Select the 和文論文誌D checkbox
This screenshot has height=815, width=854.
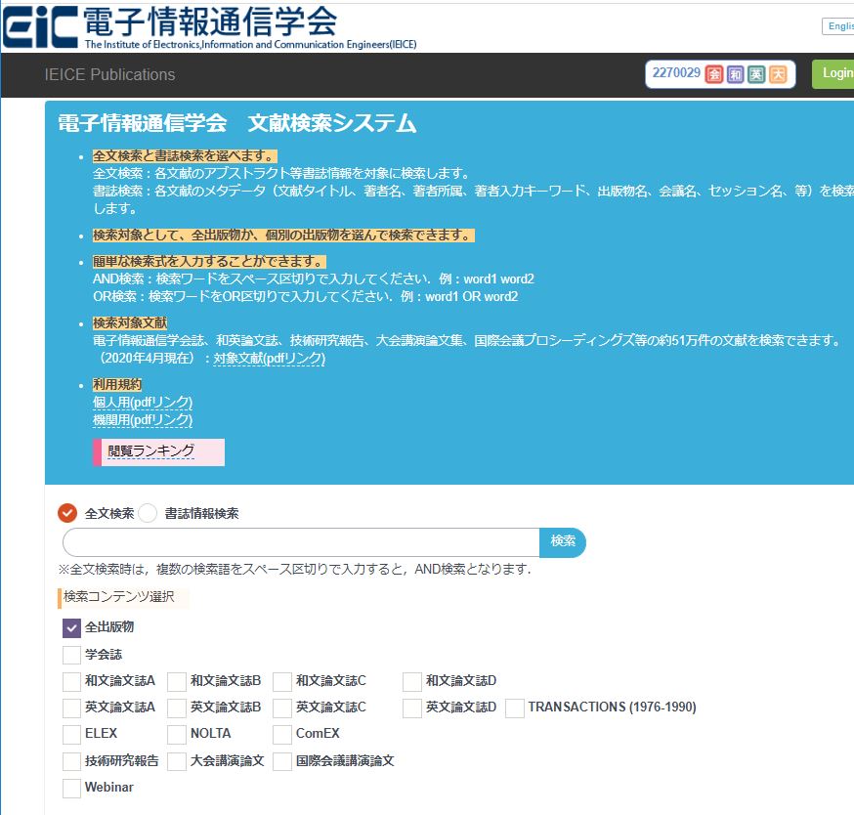pos(412,681)
